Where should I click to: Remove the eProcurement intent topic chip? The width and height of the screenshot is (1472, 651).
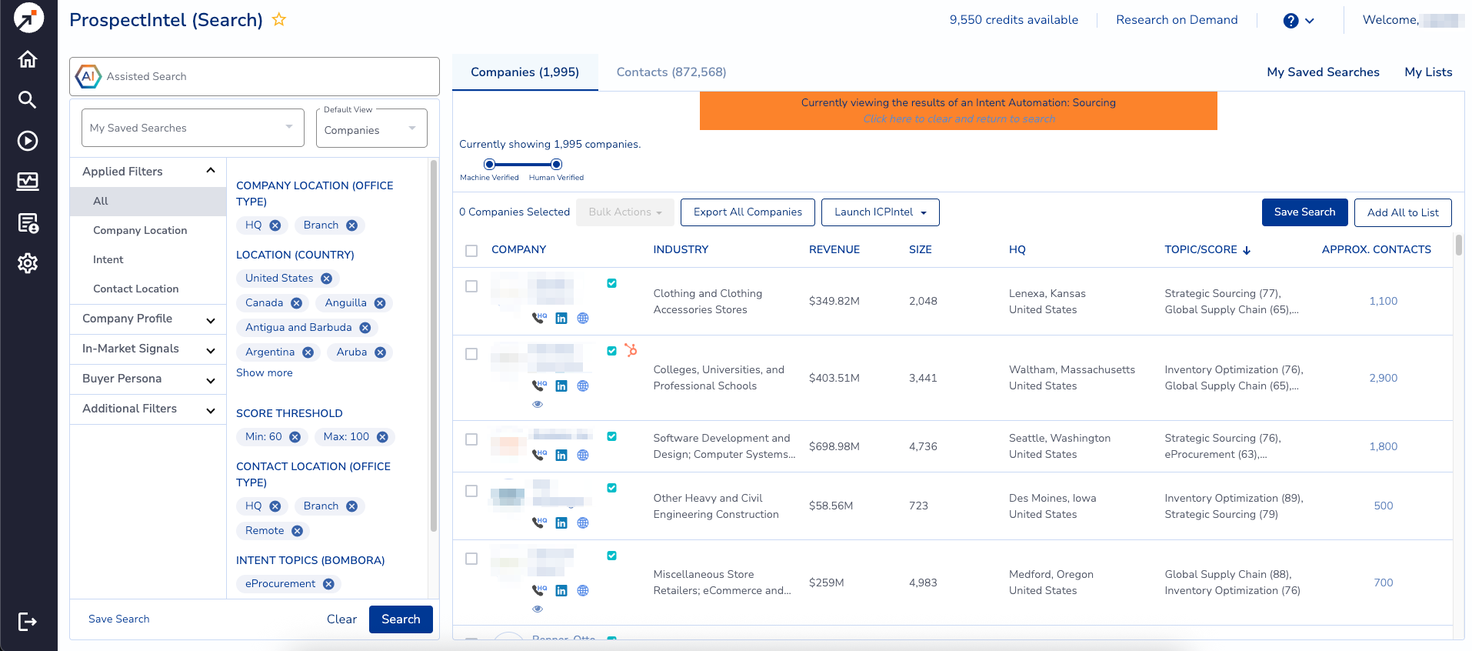tap(328, 584)
